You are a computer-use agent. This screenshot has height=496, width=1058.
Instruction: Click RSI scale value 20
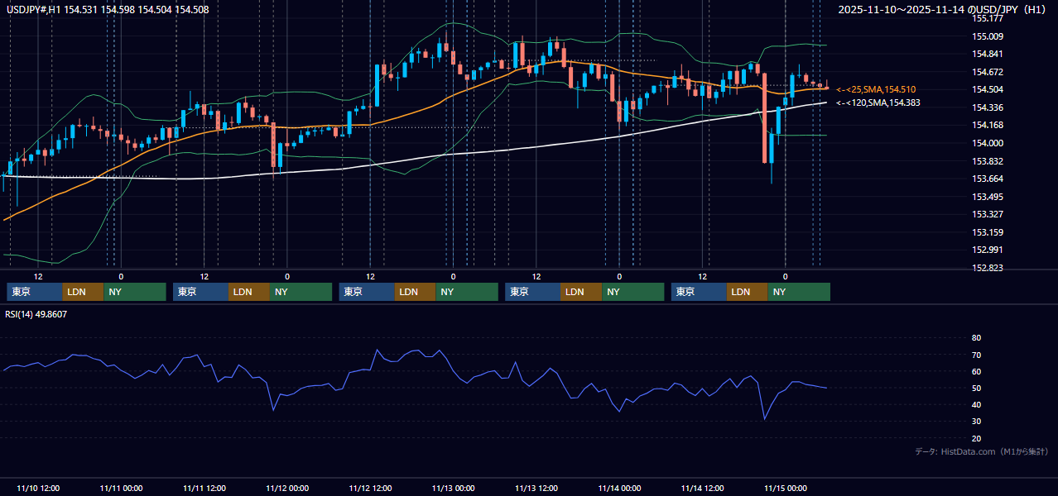976,438
